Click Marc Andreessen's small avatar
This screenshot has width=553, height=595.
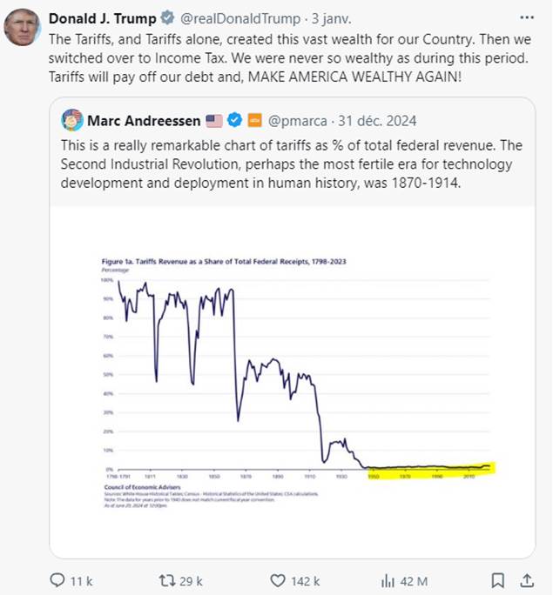click(72, 120)
